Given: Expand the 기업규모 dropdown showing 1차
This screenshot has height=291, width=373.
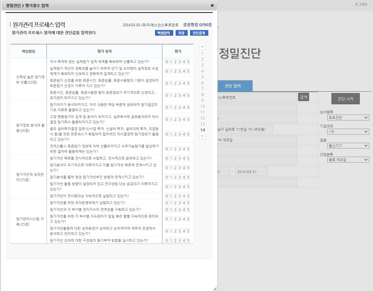Looking at the screenshot, I should tap(348, 132).
